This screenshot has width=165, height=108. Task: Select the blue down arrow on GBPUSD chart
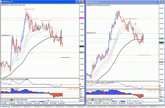click(51, 28)
